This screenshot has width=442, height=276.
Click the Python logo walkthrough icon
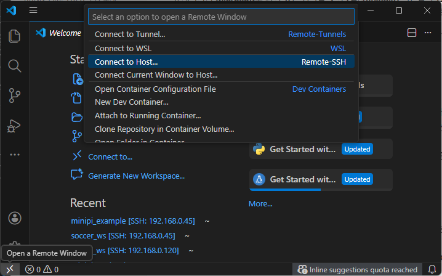[259, 149]
